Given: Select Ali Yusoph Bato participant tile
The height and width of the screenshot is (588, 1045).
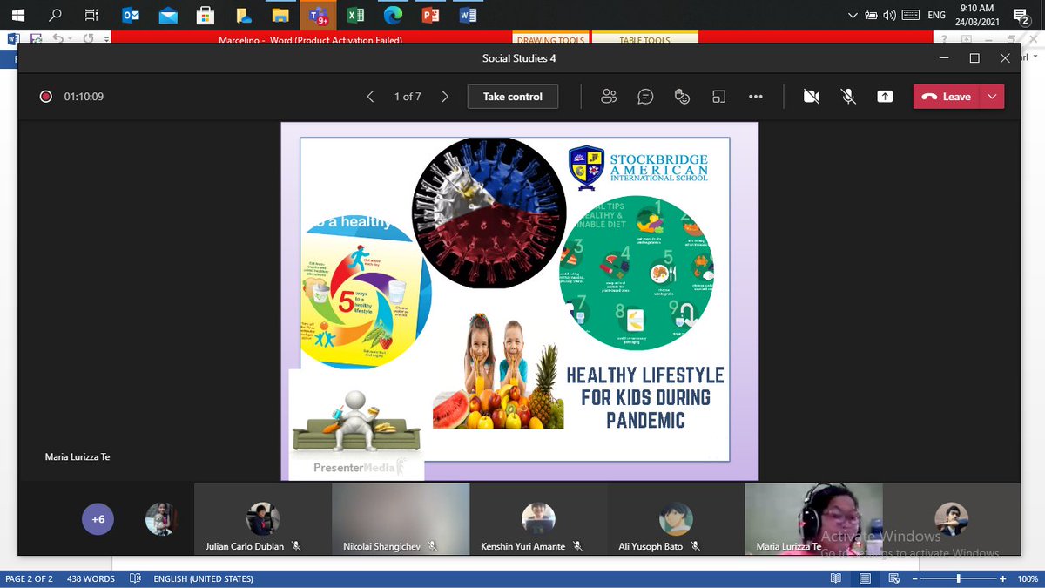Looking at the screenshot, I should point(675,519).
